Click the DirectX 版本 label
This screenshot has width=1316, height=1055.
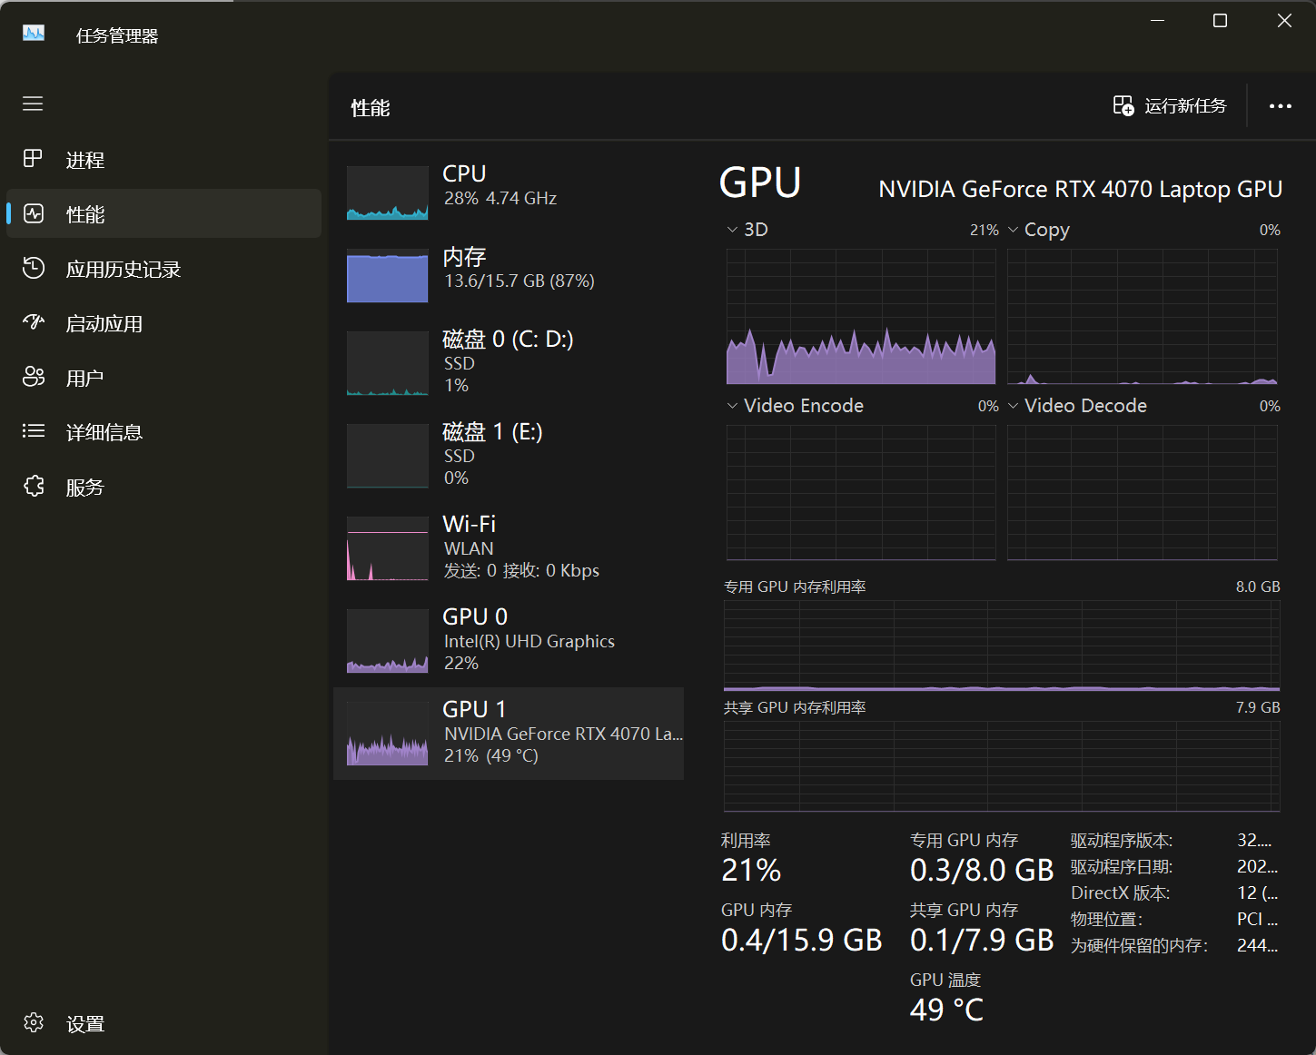click(x=1121, y=893)
